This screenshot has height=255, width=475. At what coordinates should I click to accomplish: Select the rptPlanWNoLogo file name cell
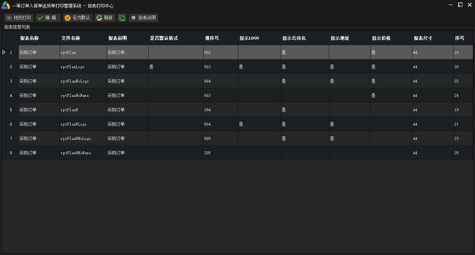(x=83, y=138)
